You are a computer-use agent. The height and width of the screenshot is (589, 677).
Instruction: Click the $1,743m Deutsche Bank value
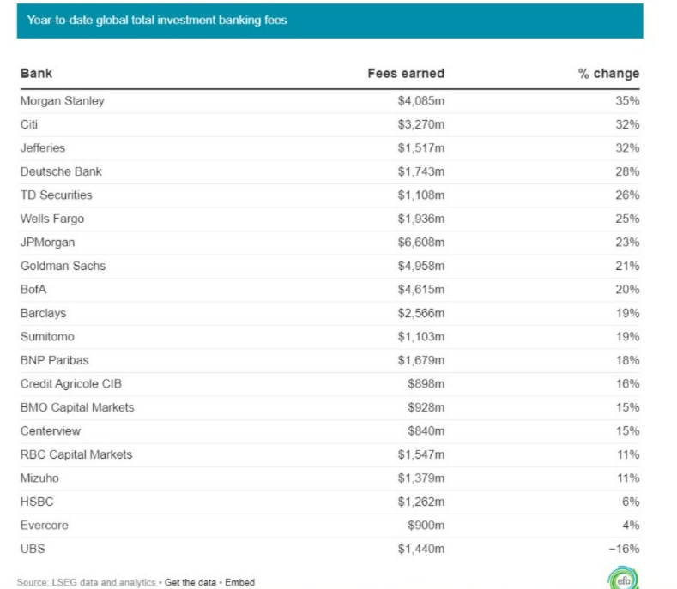[x=421, y=171]
